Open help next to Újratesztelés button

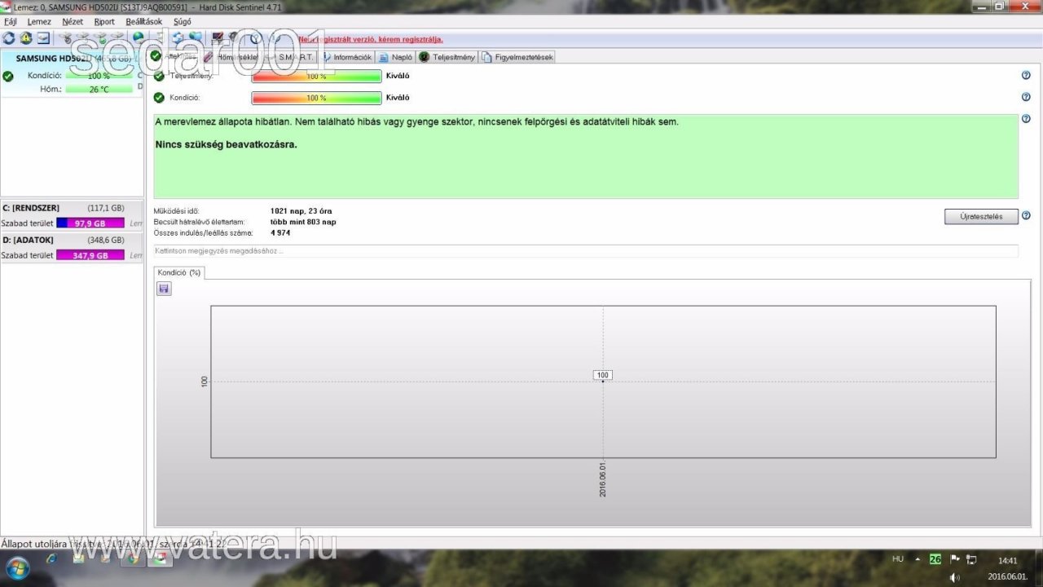pyautogui.click(x=1026, y=216)
